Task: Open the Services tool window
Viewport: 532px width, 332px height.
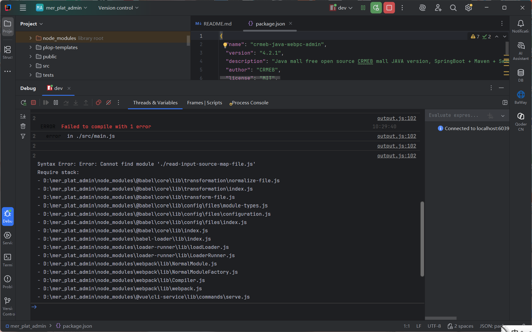Action: 8,238
